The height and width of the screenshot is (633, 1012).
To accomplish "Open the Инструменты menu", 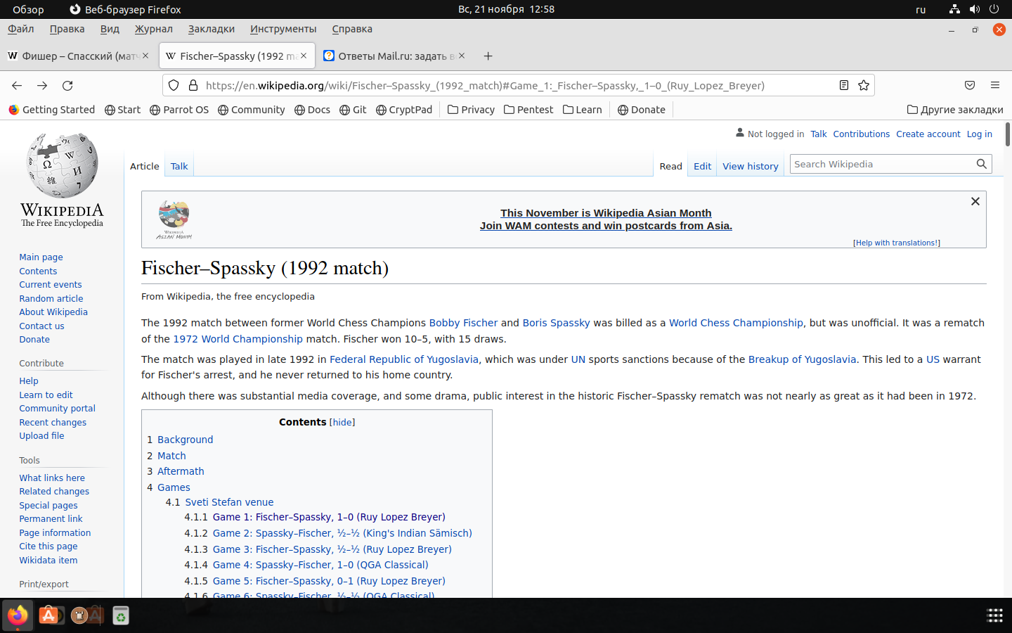I will click(x=283, y=29).
